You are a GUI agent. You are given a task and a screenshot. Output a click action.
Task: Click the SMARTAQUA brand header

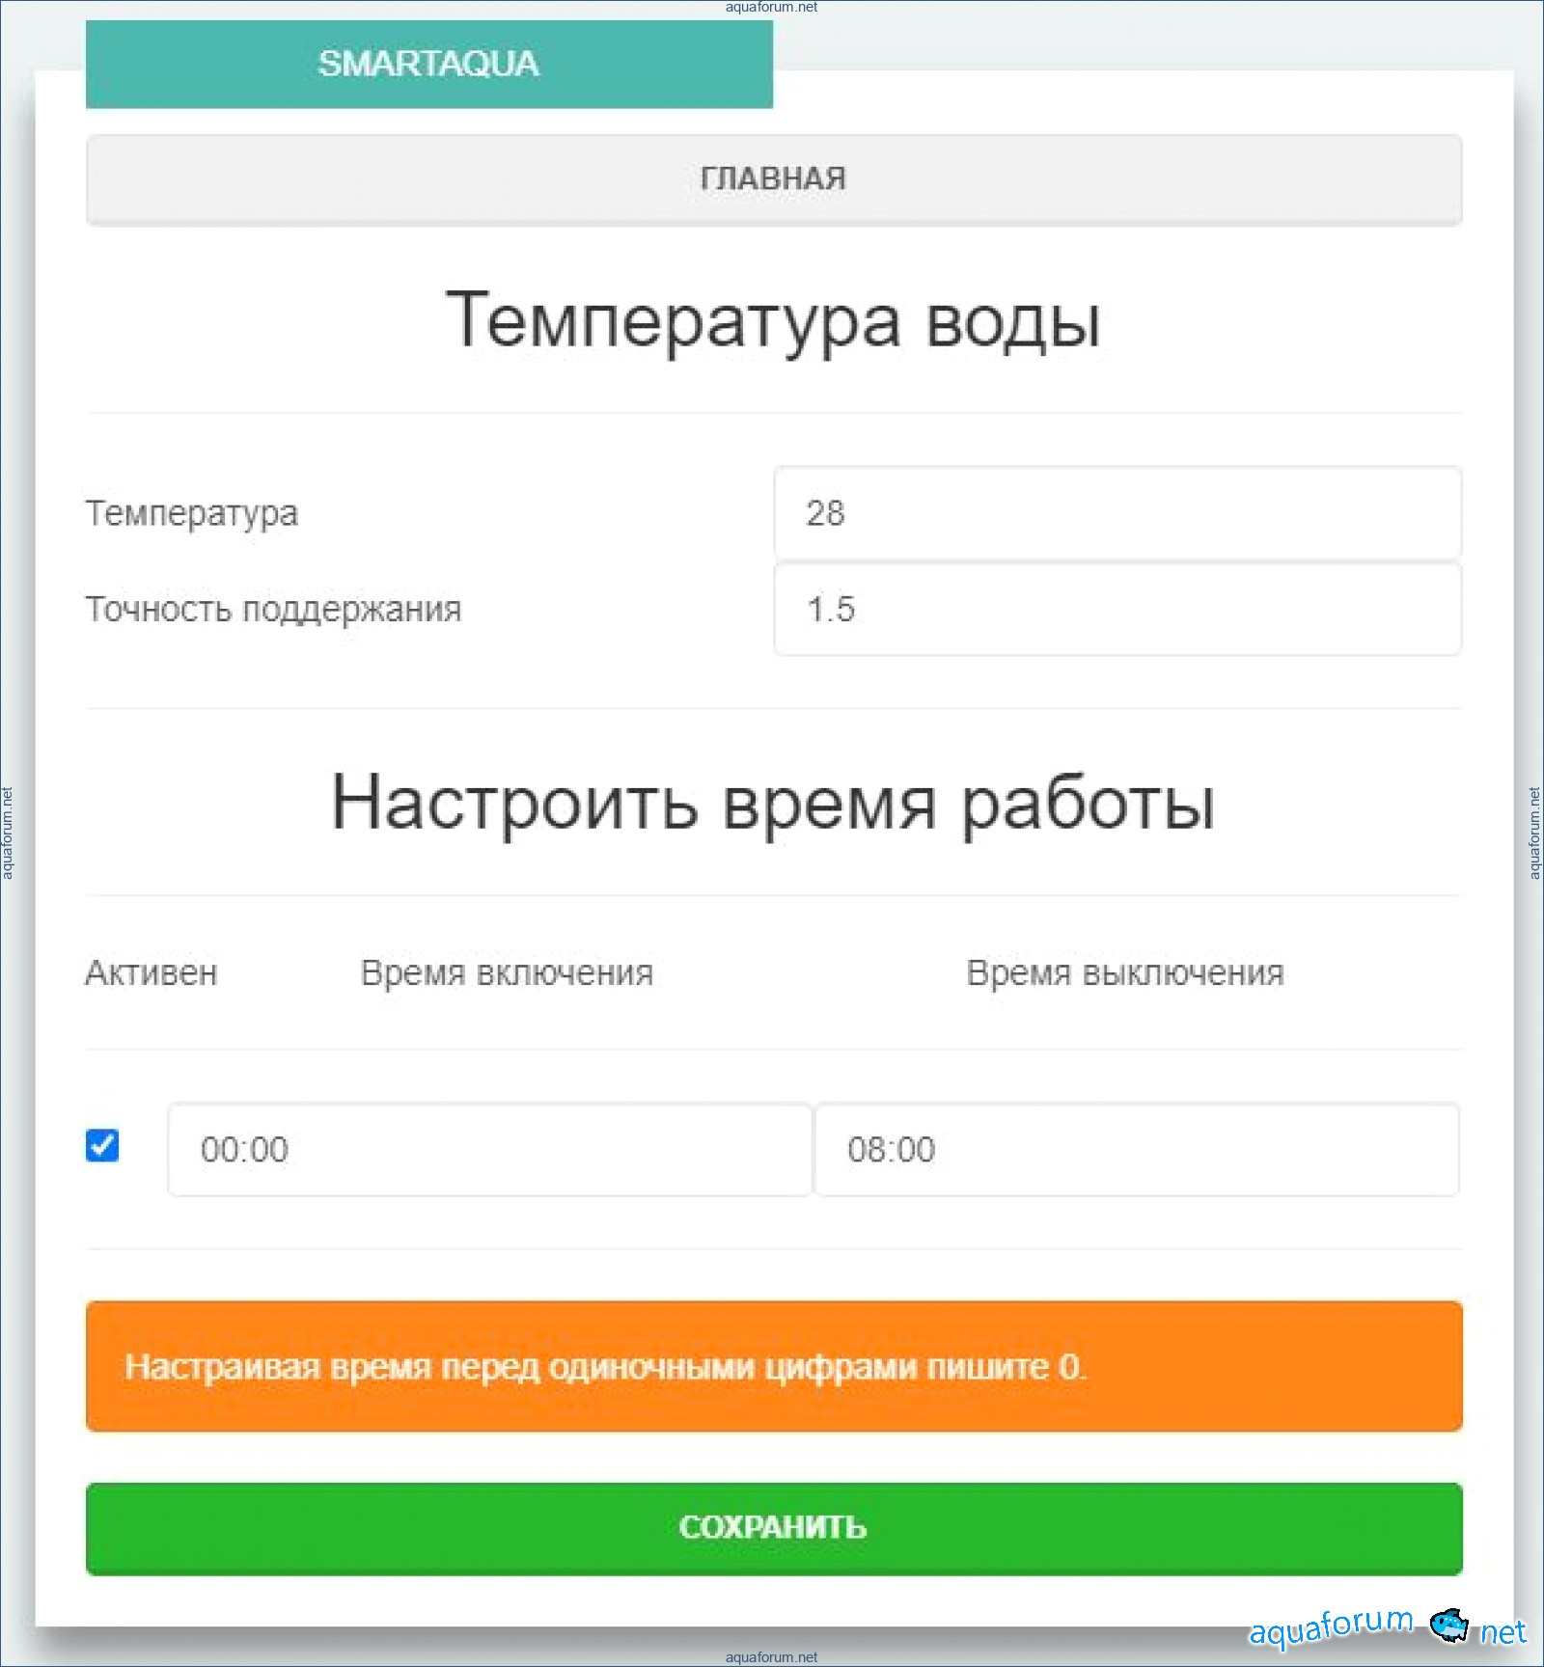point(428,64)
